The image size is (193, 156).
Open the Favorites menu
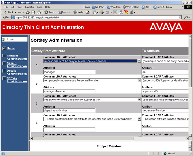click(x=30, y=7)
